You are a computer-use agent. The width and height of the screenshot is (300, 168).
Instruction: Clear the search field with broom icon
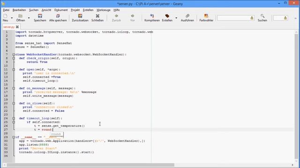[252, 18]
